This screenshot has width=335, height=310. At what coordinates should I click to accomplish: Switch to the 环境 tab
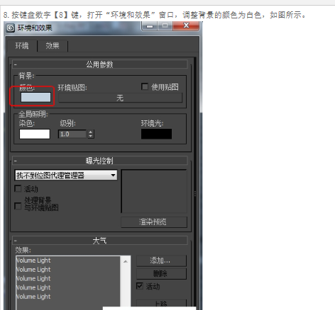pyautogui.click(x=22, y=45)
